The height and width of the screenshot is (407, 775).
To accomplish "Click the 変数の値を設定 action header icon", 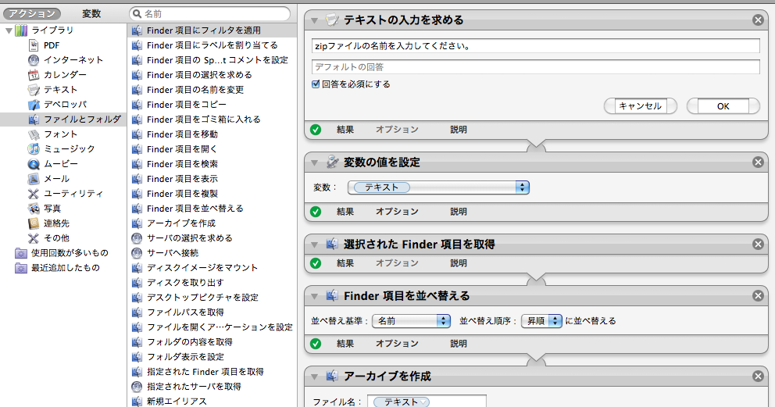I will 332,162.
